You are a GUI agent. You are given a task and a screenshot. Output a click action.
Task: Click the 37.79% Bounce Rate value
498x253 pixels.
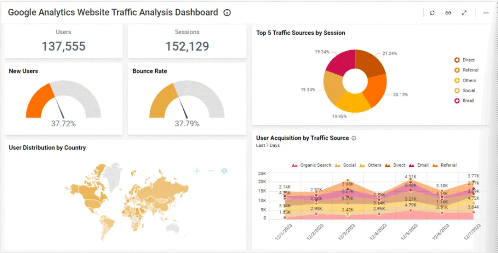click(187, 124)
